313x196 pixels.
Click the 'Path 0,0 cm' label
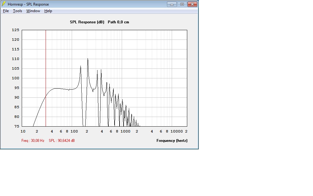click(x=118, y=22)
